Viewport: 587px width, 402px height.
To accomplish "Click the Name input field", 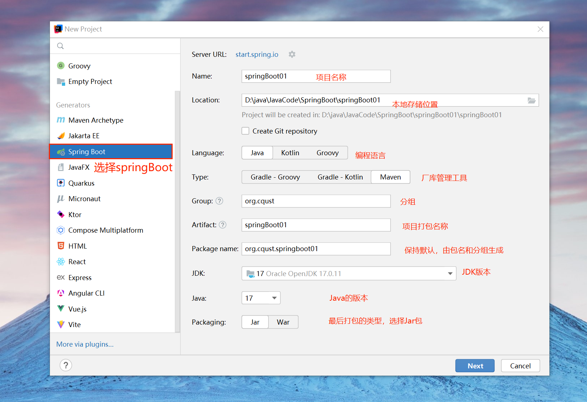I will tap(316, 76).
